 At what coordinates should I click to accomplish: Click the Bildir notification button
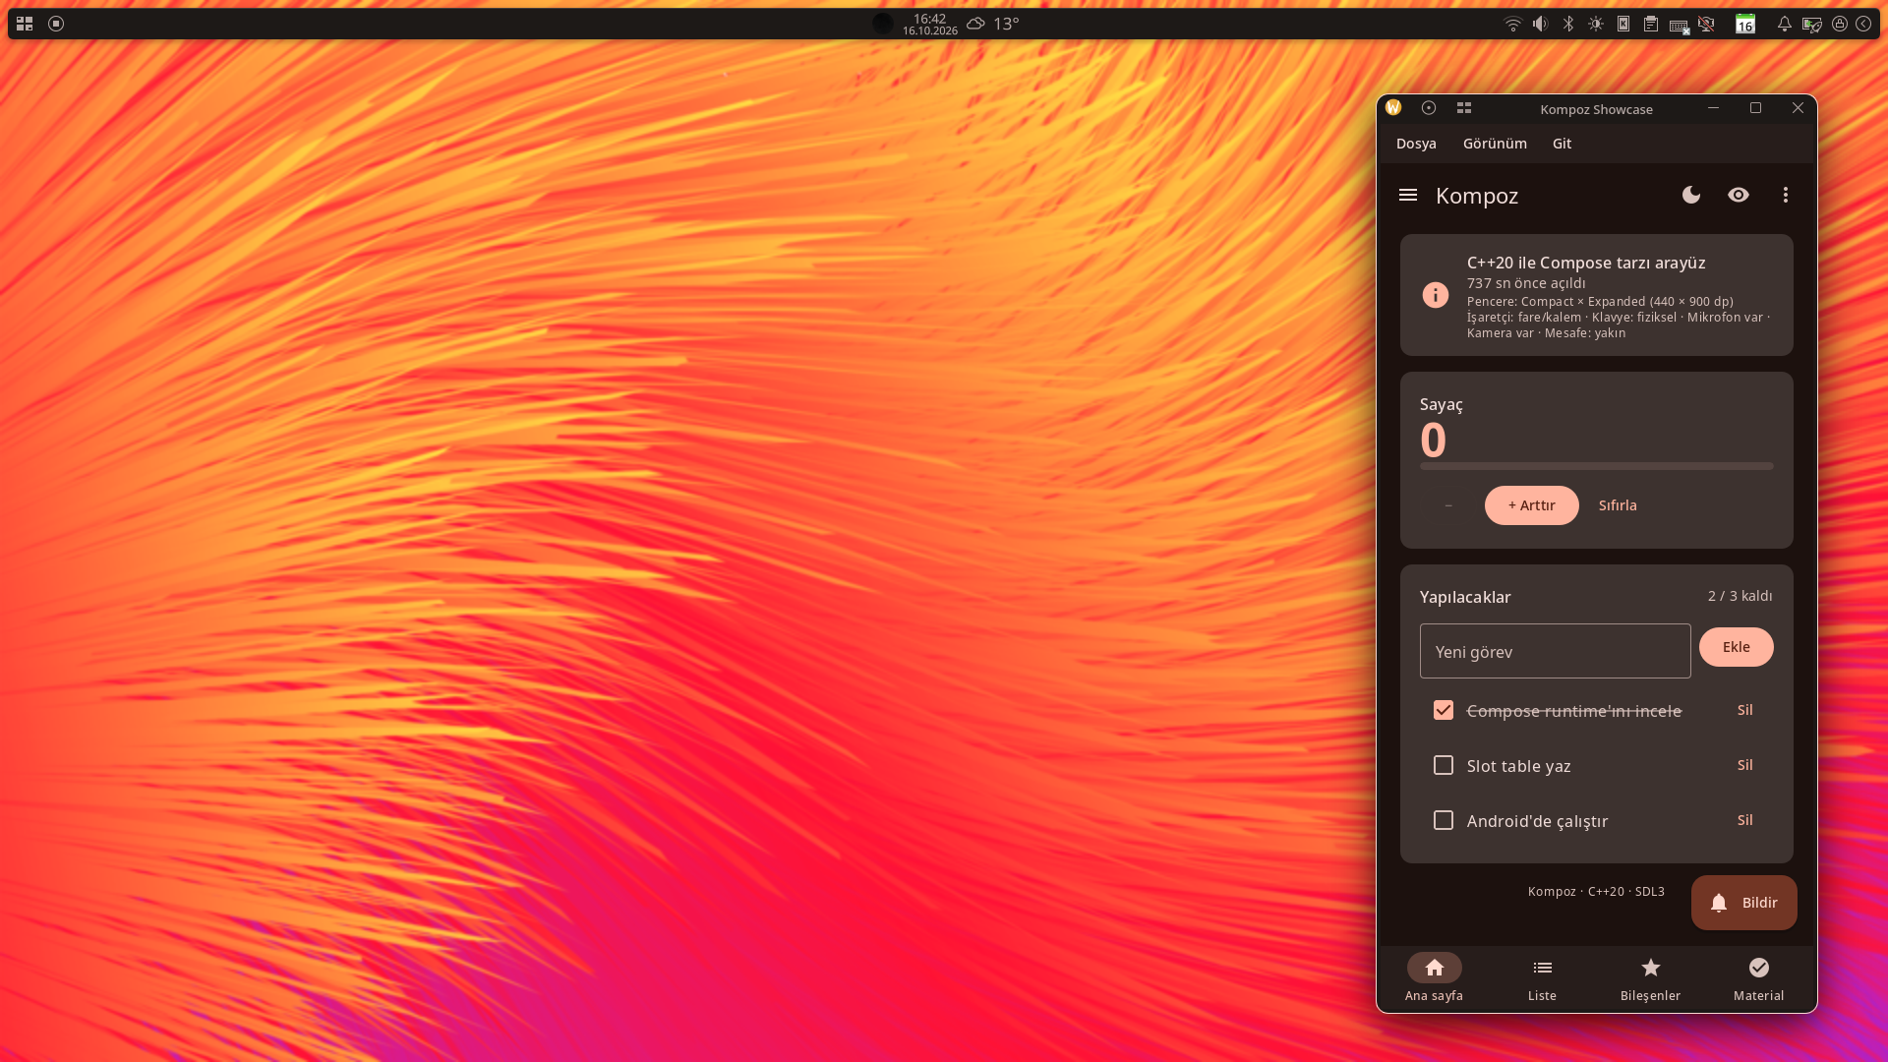point(1744,903)
